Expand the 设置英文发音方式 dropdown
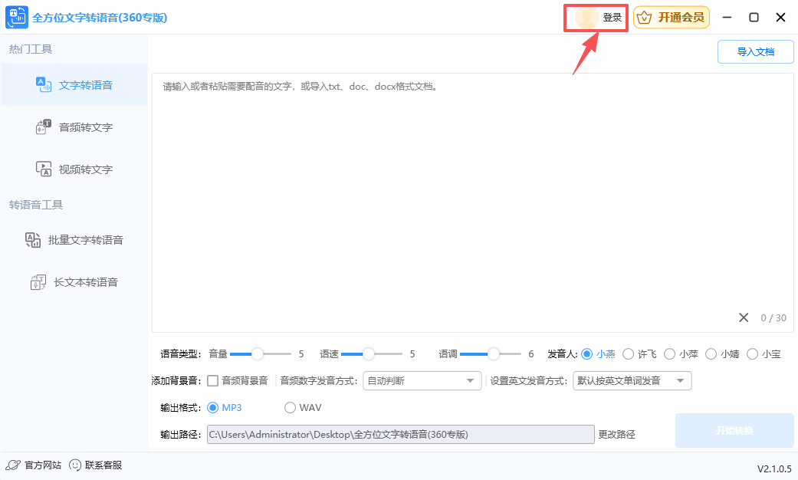 [x=632, y=380]
